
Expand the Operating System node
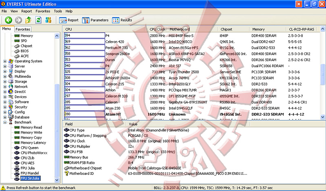coord(5,61)
